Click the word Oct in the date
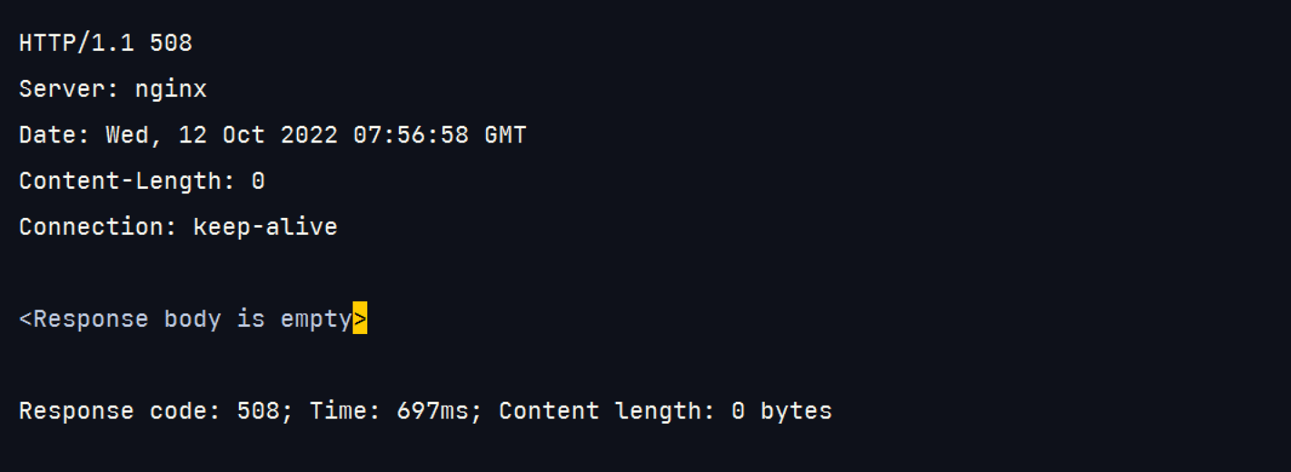Viewport: 1291px width, 472px height. coord(244,135)
